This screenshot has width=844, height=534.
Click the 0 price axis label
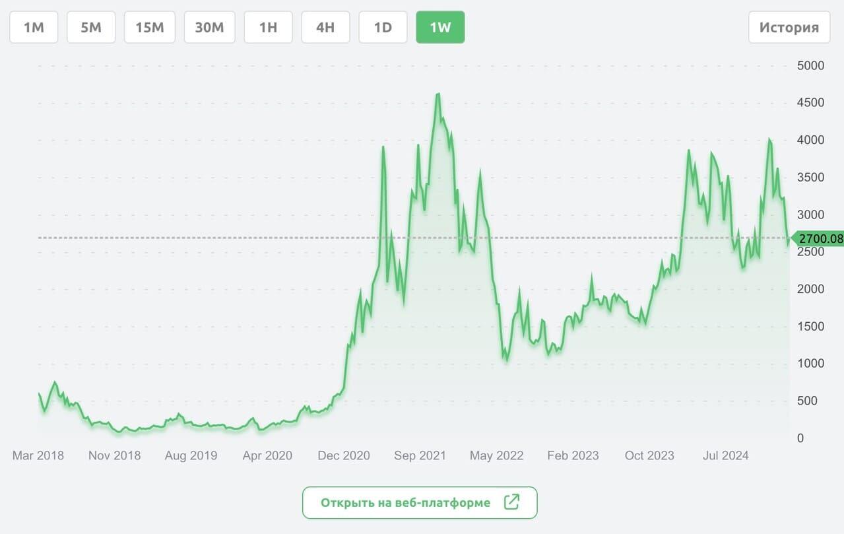800,438
